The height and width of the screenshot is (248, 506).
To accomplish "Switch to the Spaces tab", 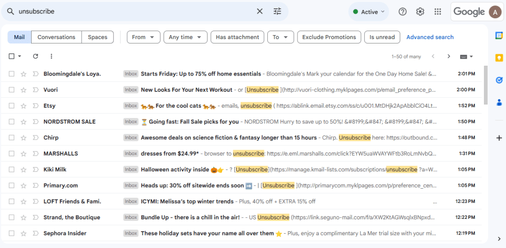I will (97, 37).
